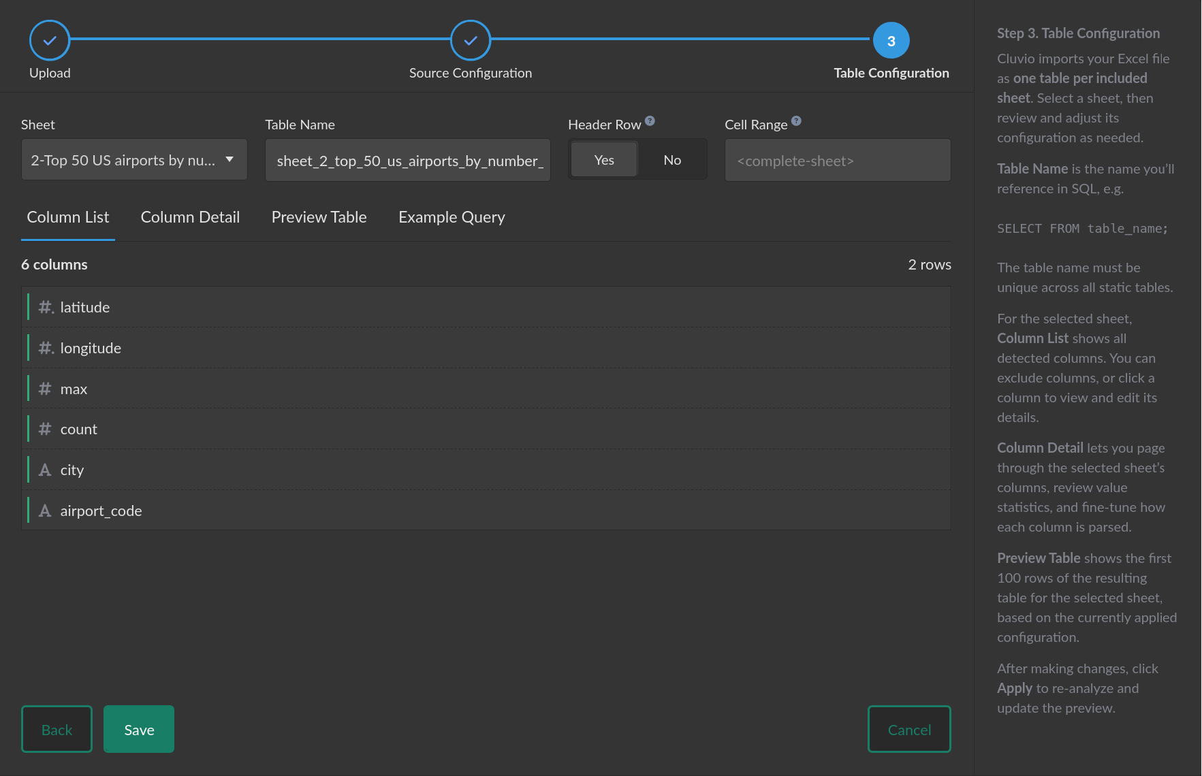Image resolution: width=1202 pixels, height=776 pixels.
Task: Open the Preview Table tab
Action: click(x=319, y=217)
